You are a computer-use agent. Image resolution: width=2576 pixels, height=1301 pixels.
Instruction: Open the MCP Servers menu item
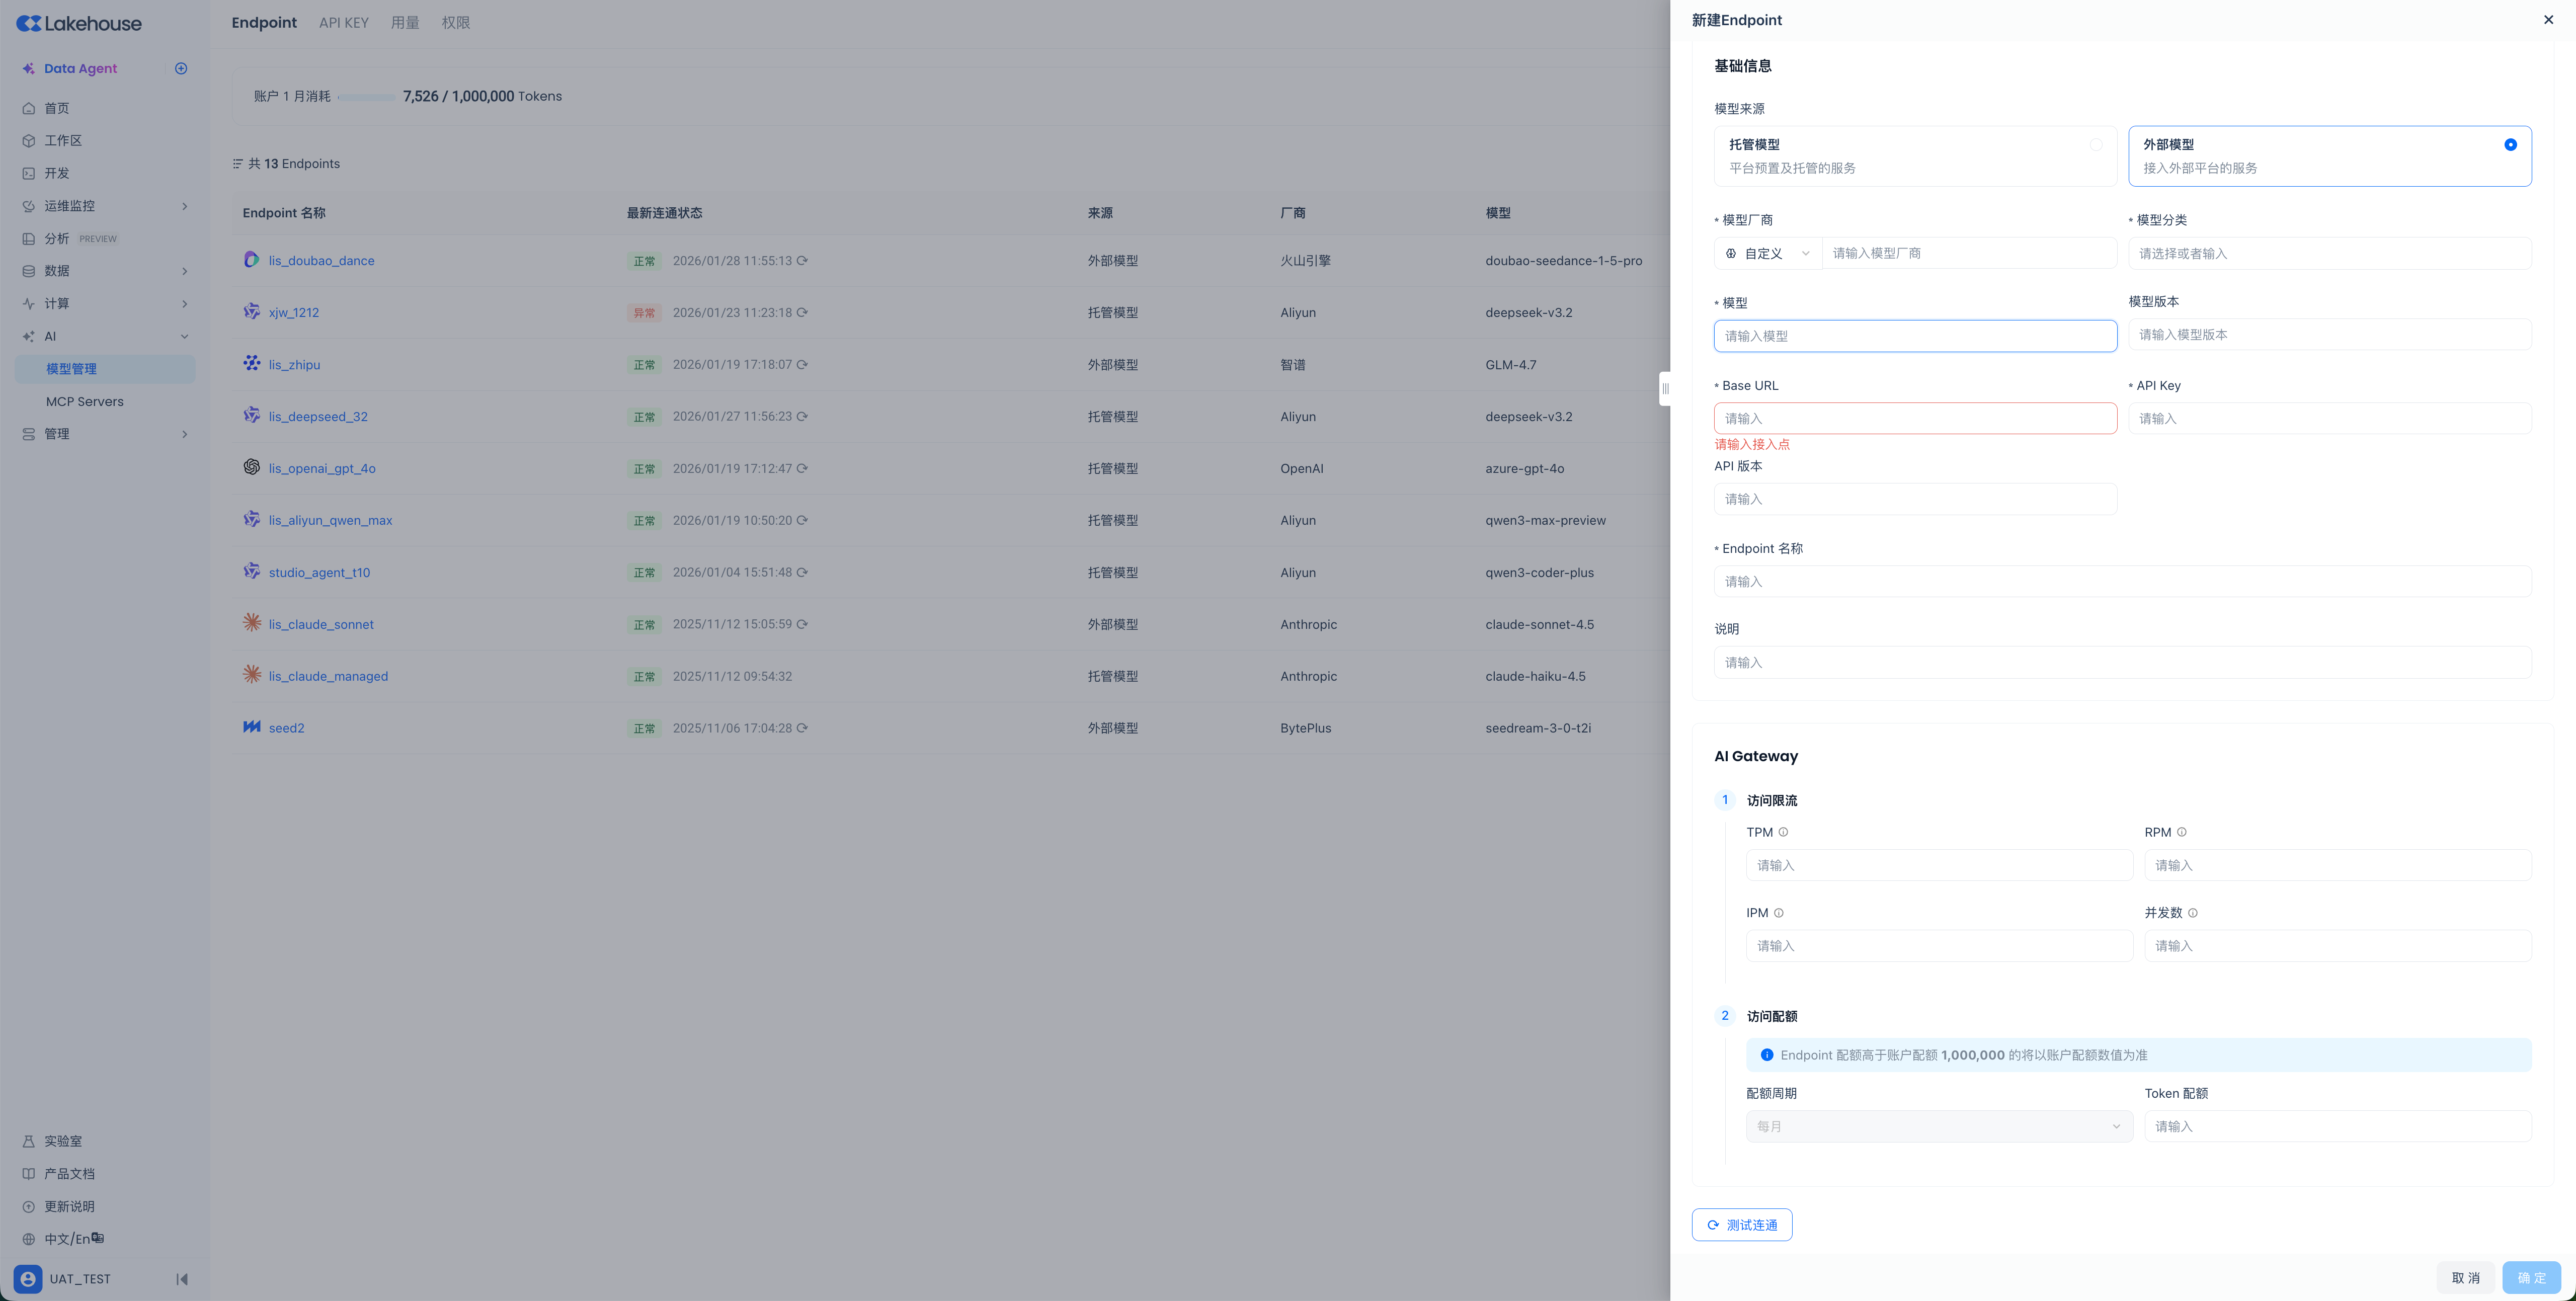85,402
